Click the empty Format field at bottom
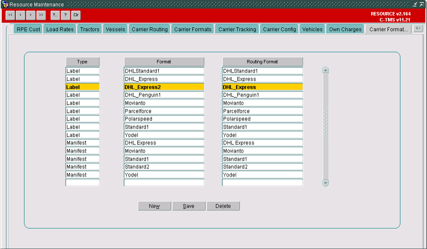 [x=164, y=183]
